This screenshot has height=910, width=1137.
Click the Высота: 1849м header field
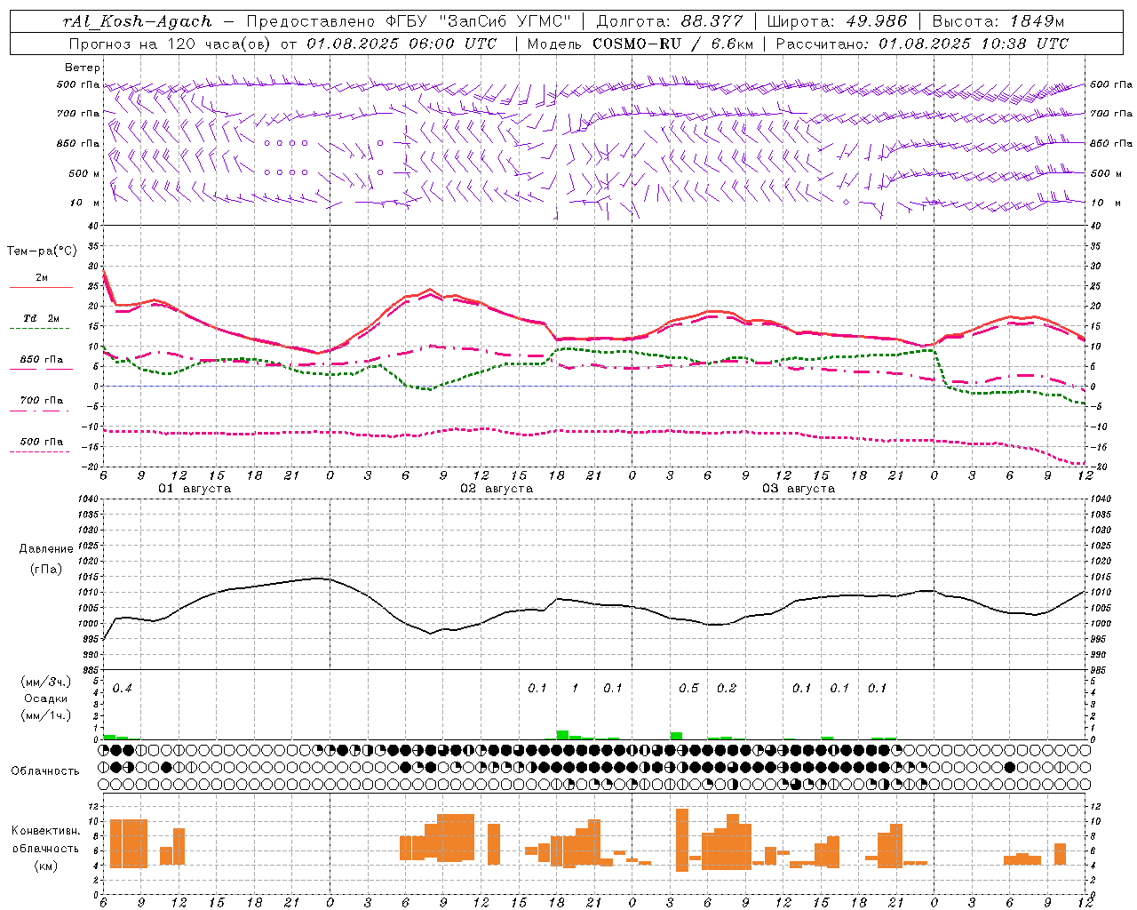tap(998, 21)
